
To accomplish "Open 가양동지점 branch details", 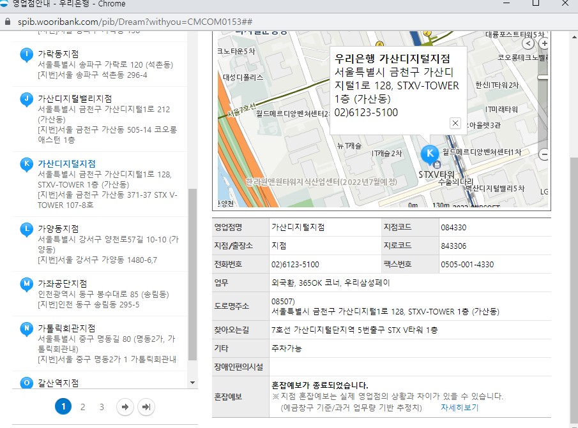I will 58,229.
